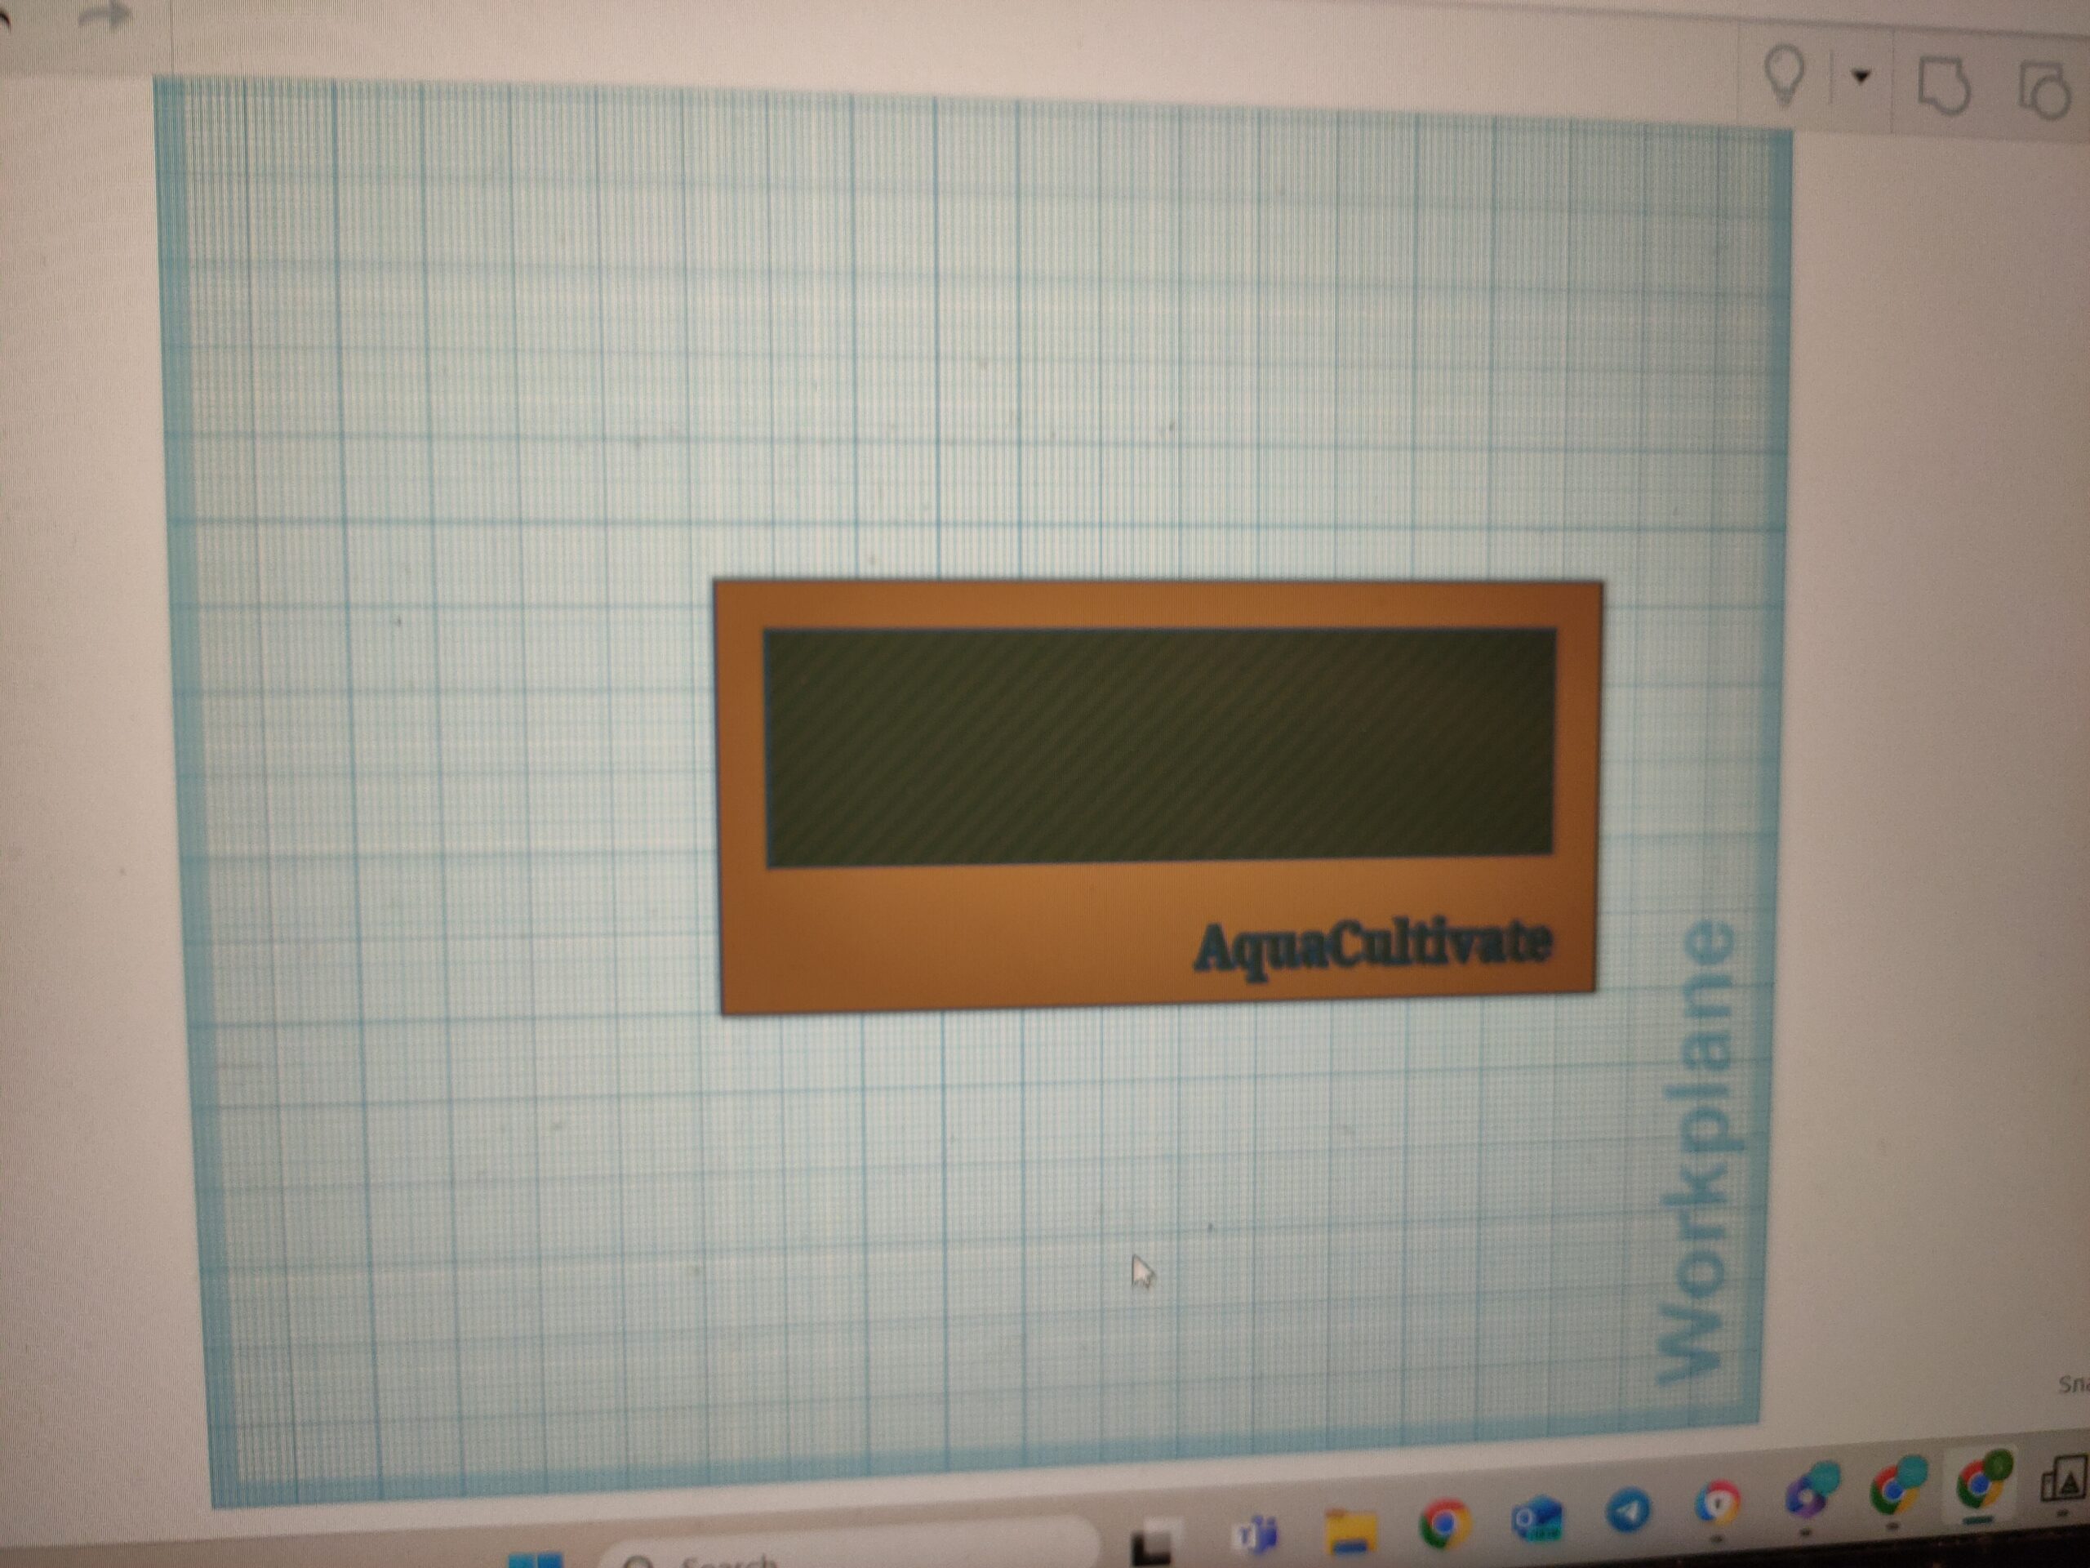Click the Redo arrow icon
This screenshot has height=1568, width=2090.
[x=107, y=16]
